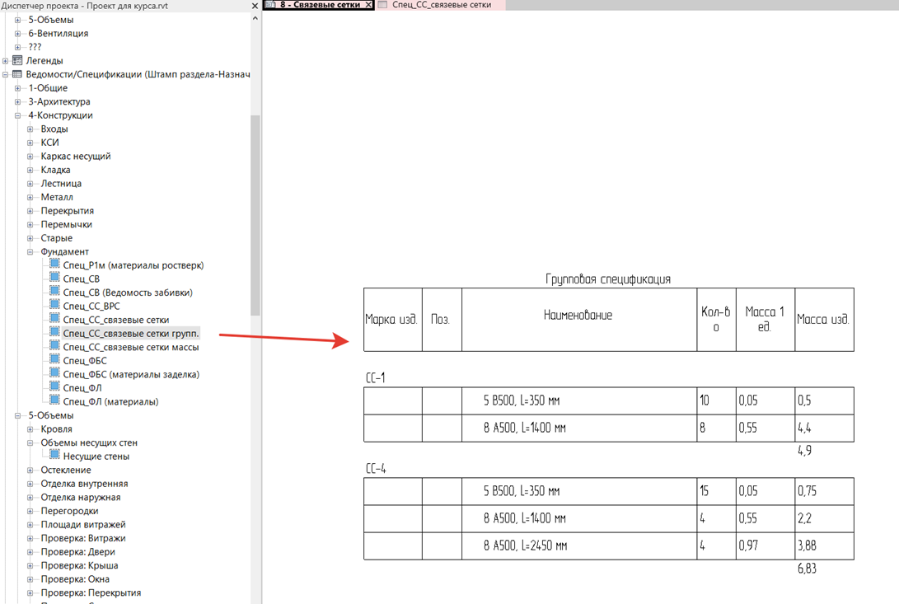Click the icon of Спец_СС_связевые сетки групп.
The width and height of the screenshot is (899, 604).
(x=54, y=332)
